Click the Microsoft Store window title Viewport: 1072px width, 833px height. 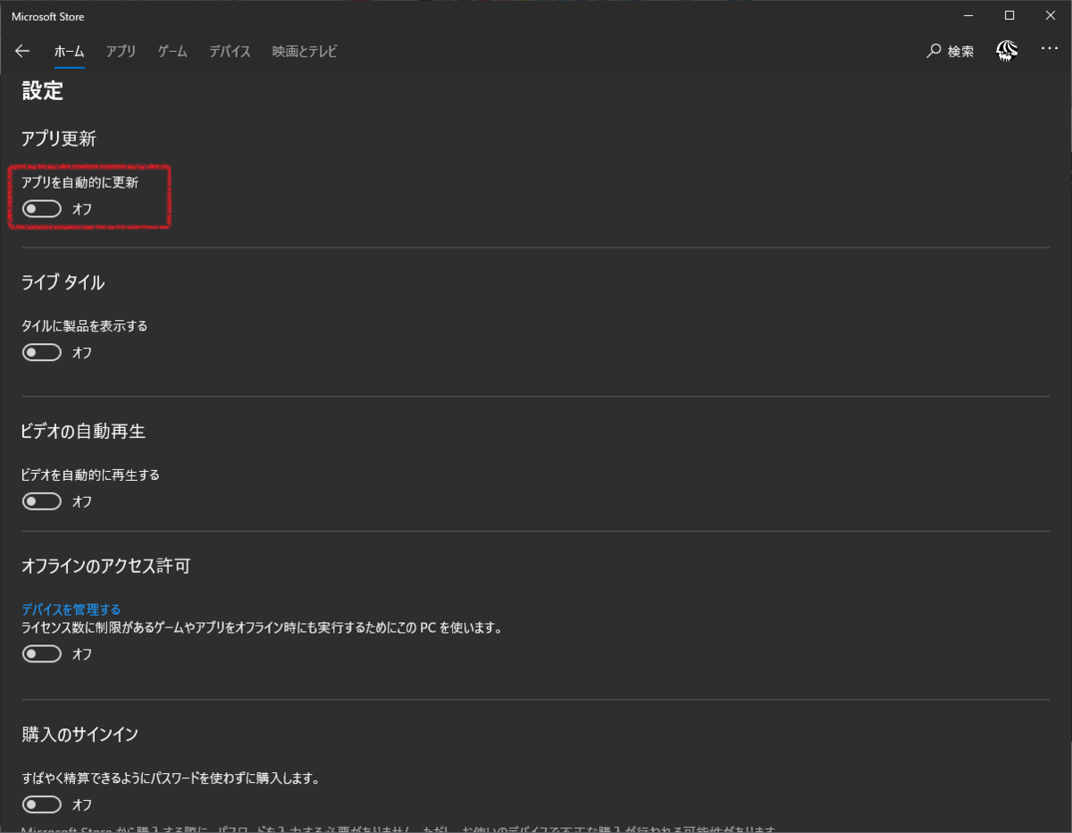coord(48,16)
